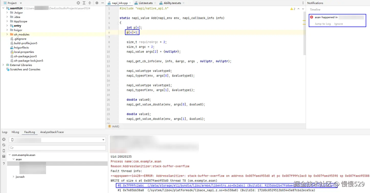Collapse the com.example.asan node
Image resolution: width=370 pixels, height=193 pixels.
click(x=10, y=155)
